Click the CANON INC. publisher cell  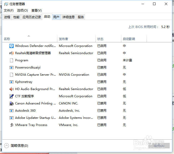tap(69, 103)
